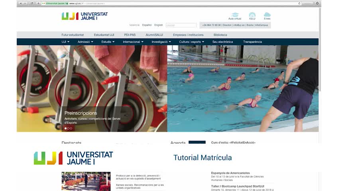Open the InfoCampus link

pyautogui.click(x=261, y=25)
